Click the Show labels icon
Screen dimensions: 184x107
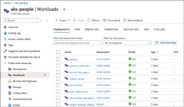105,20
